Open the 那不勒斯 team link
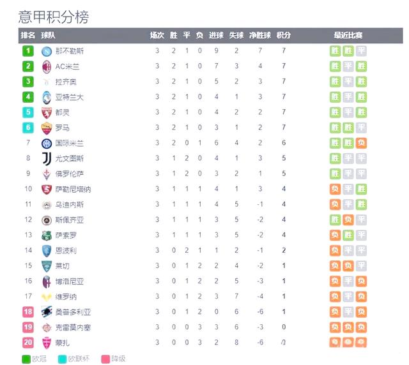 pos(70,51)
